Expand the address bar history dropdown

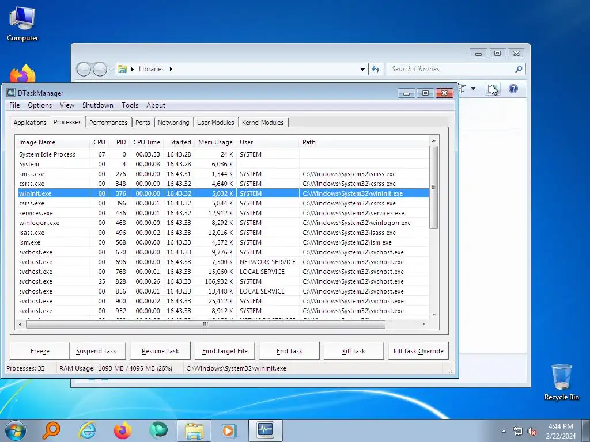click(x=362, y=69)
